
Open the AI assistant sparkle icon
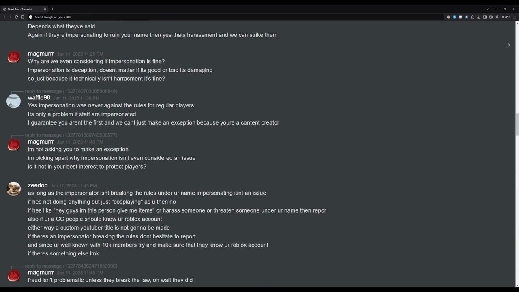497,17
